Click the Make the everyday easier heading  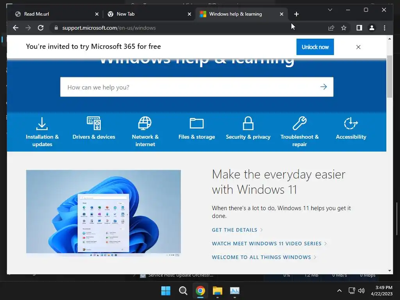tap(279, 182)
